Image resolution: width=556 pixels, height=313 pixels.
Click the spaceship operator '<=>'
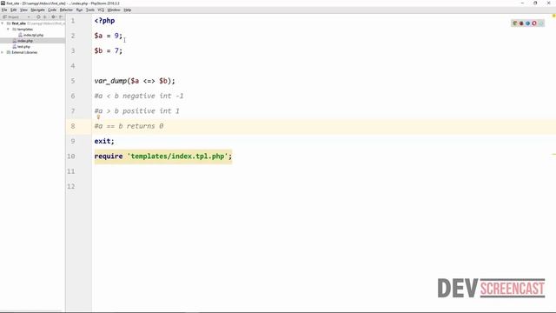pyautogui.click(x=149, y=81)
